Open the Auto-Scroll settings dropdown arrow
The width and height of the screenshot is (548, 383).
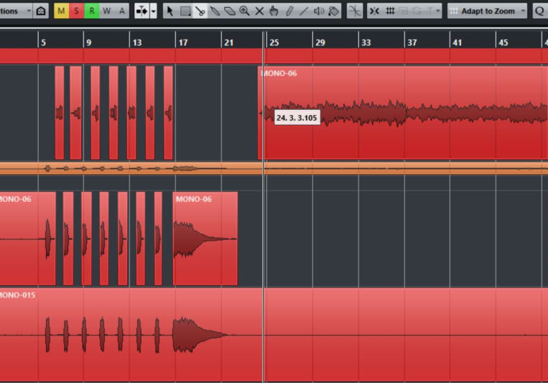153,11
